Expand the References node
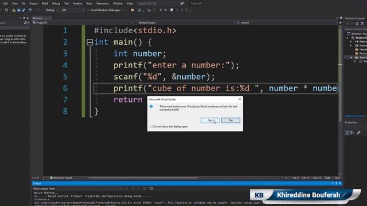The height and width of the screenshot is (206, 367). (351, 42)
